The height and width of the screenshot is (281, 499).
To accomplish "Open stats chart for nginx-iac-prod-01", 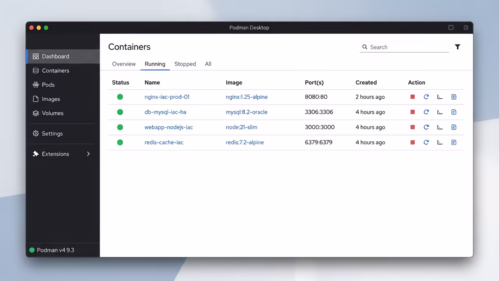I will [x=440, y=97].
